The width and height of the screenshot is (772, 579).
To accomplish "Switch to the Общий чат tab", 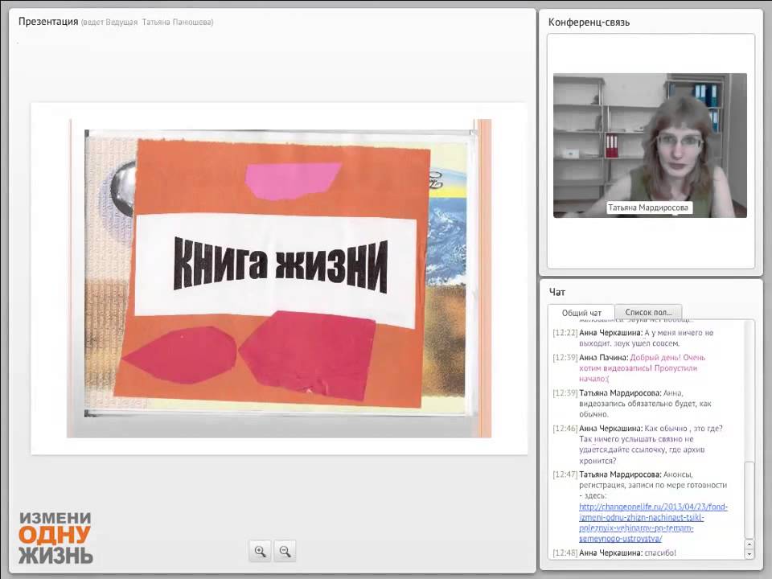I will pyautogui.click(x=581, y=313).
